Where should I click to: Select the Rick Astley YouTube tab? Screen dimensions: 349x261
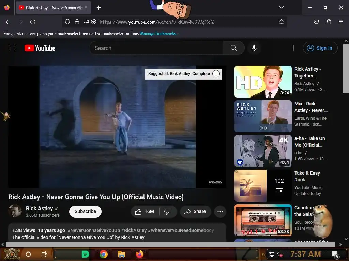coord(54,7)
